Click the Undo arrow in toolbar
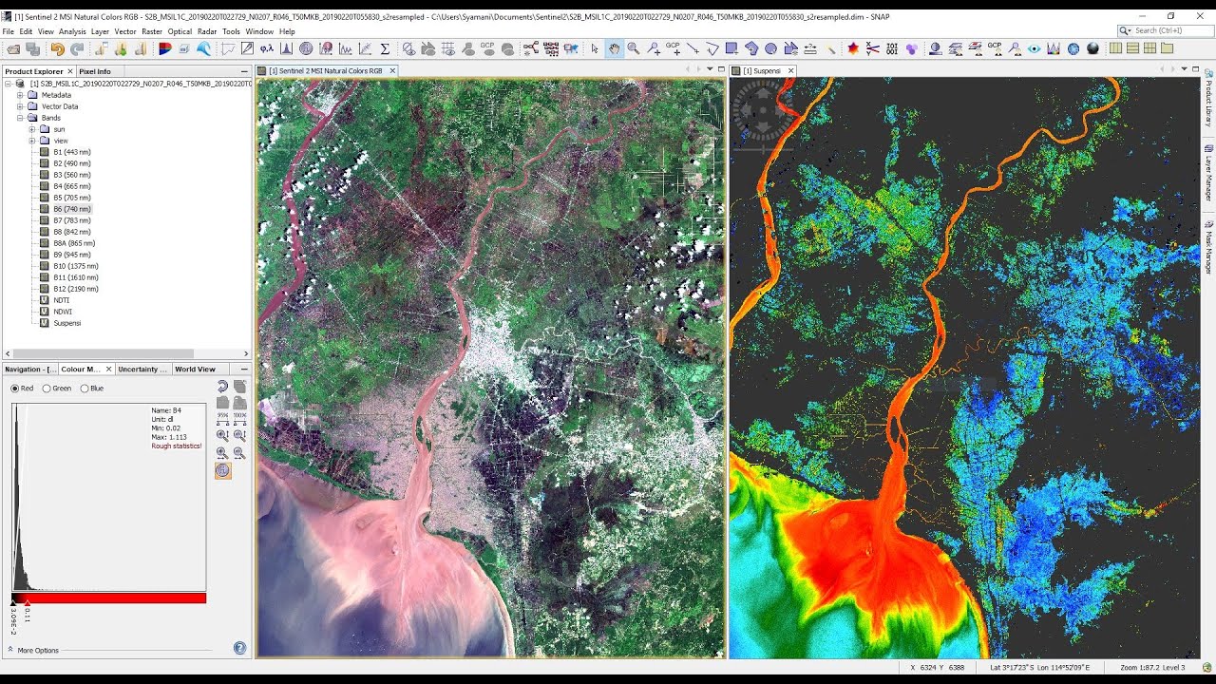 coord(57,48)
